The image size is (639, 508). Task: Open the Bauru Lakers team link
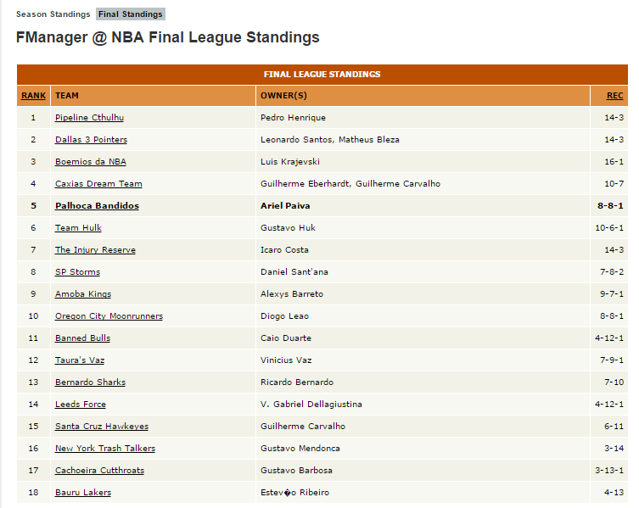pos(83,492)
